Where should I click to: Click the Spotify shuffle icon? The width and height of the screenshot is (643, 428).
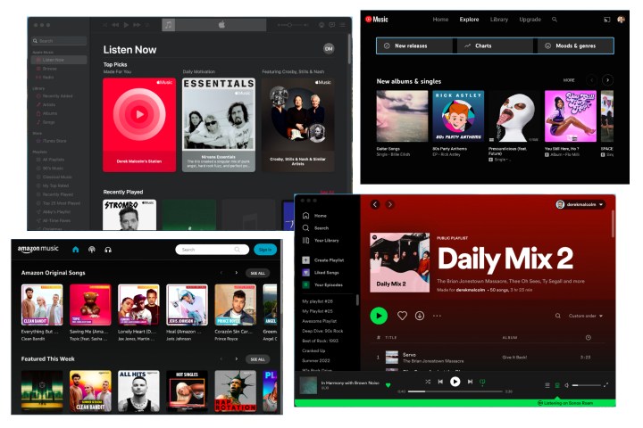pos(427,382)
